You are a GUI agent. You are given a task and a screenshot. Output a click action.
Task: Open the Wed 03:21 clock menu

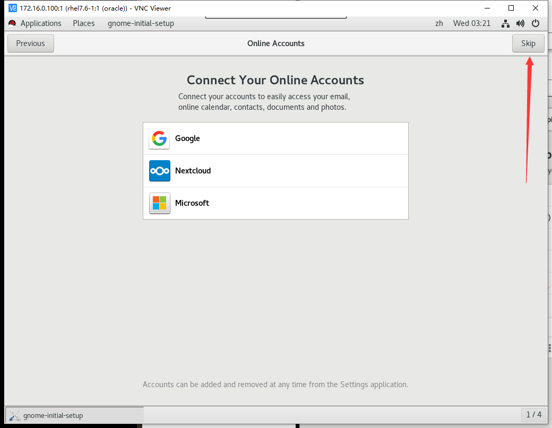472,23
